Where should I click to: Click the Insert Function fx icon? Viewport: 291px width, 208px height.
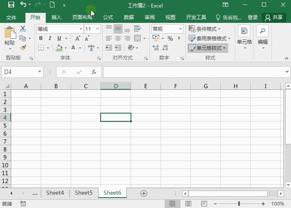[94, 72]
